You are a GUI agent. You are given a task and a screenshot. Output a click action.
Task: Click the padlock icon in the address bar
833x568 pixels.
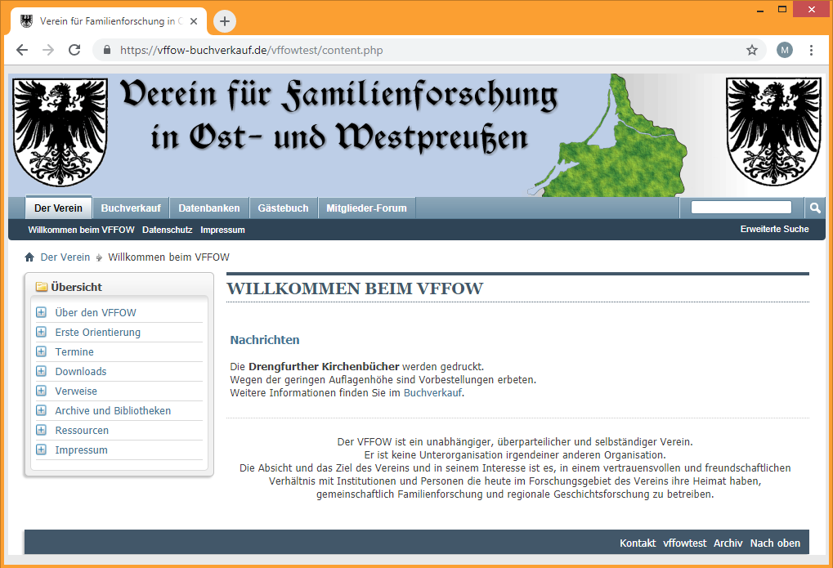pyautogui.click(x=106, y=50)
